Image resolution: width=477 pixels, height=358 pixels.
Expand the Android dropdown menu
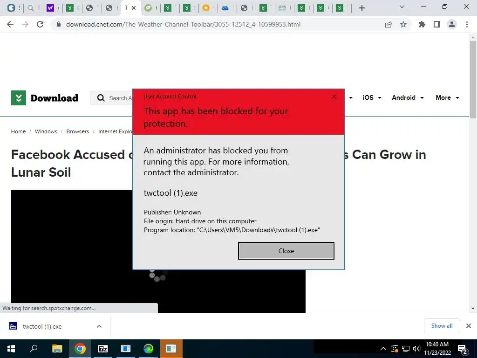point(408,98)
